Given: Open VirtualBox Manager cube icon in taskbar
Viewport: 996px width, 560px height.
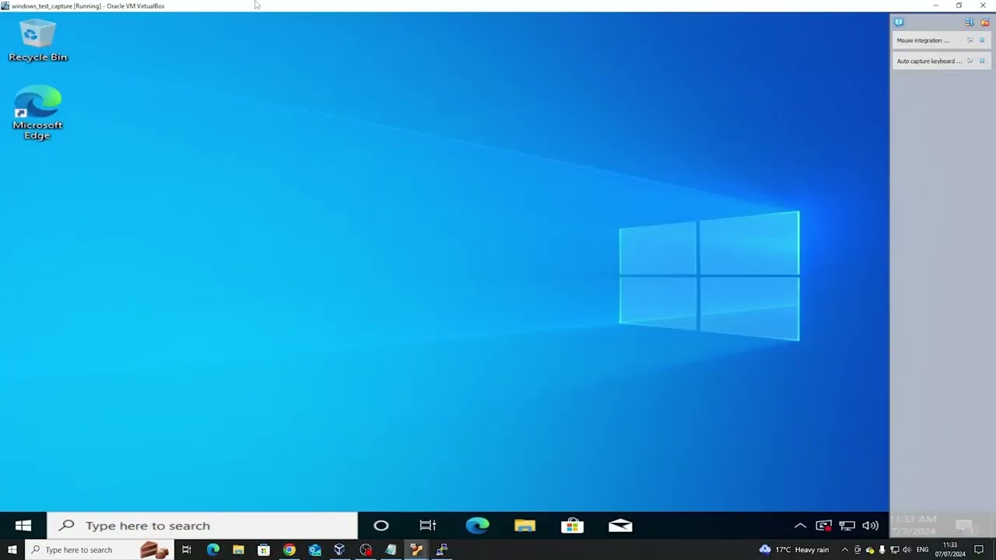Looking at the screenshot, I should (x=340, y=550).
